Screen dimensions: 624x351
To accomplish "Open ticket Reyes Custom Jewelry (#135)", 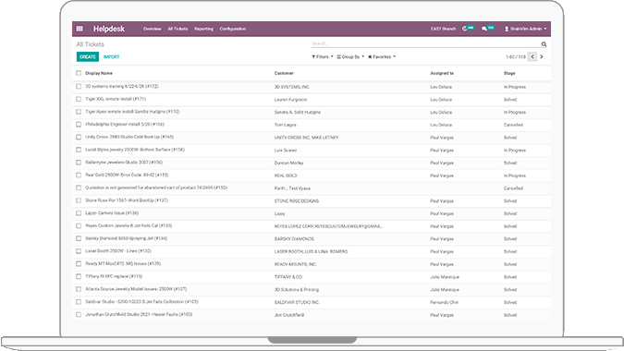I will point(128,225).
